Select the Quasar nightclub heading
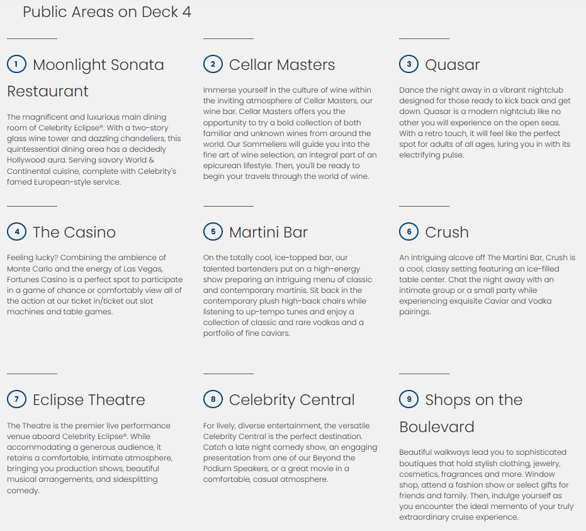 click(452, 65)
